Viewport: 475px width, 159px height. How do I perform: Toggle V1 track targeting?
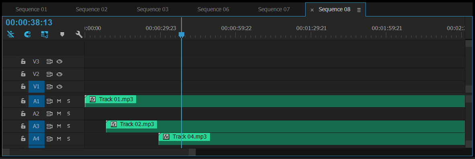coord(37,87)
